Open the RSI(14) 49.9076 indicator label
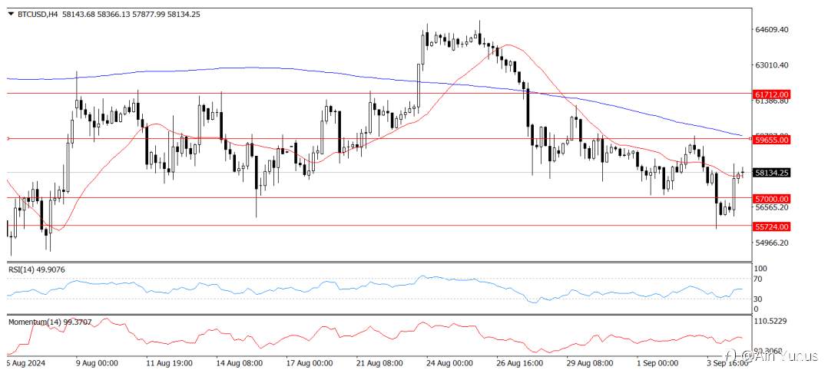The height and width of the screenshot is (380, 828). point(36,269)
